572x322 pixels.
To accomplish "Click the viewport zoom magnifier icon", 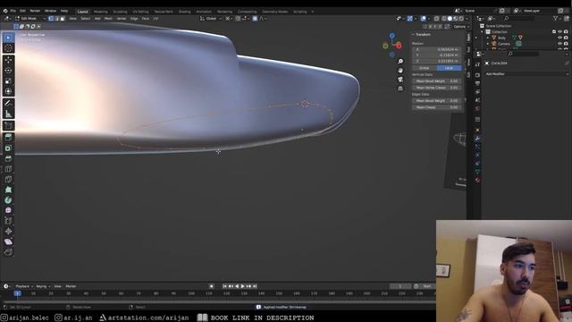I will click(400, 62).
